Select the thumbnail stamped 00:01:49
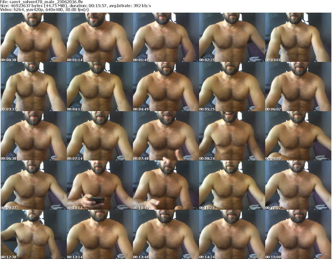 166,37
